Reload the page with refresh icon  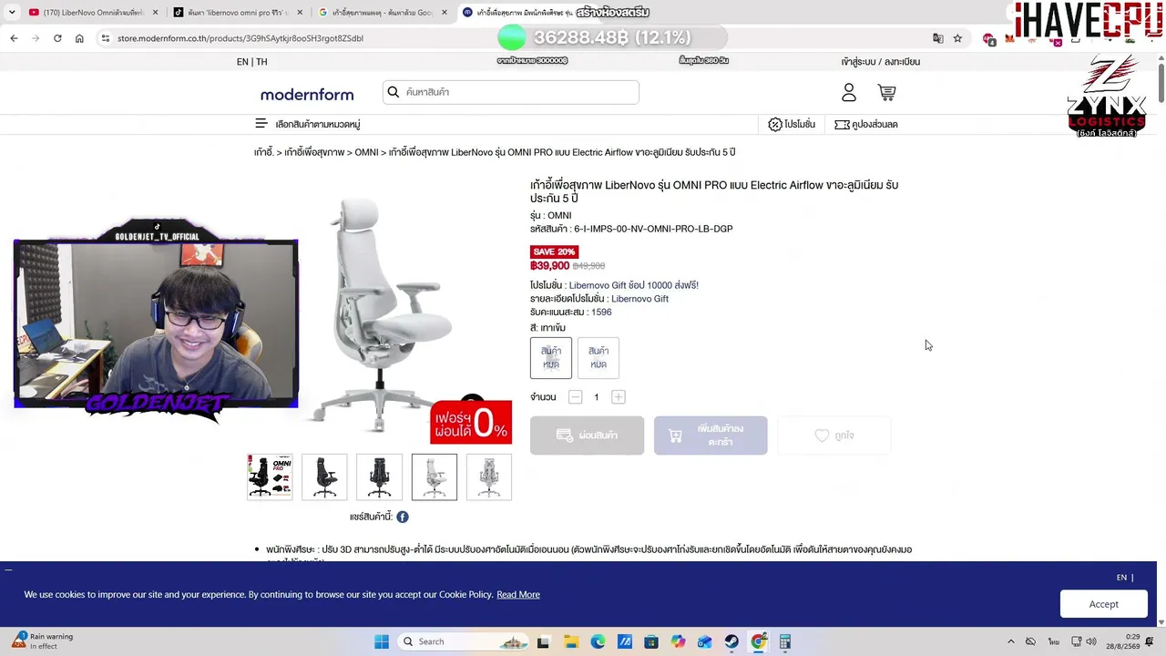(57, 38)
